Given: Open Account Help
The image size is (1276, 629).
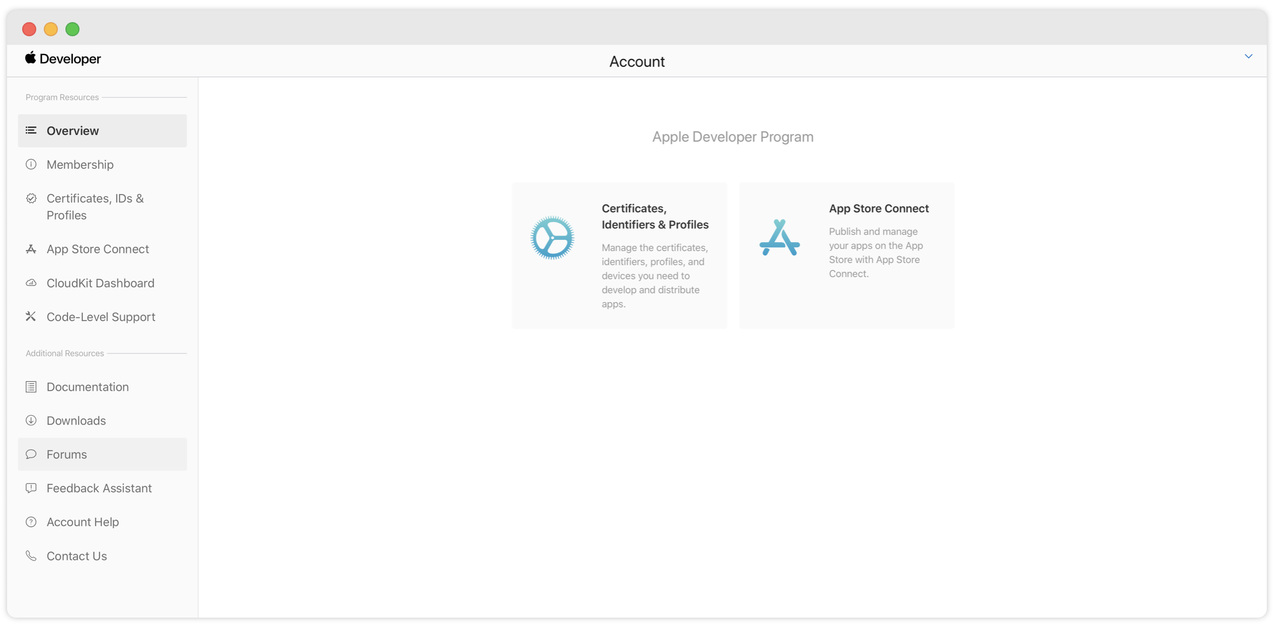Looking at the screenshot, I should (82, 521).
